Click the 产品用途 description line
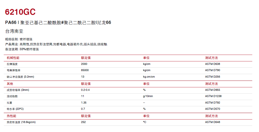Viewport: 259px width, 132px height. (56, 44)
